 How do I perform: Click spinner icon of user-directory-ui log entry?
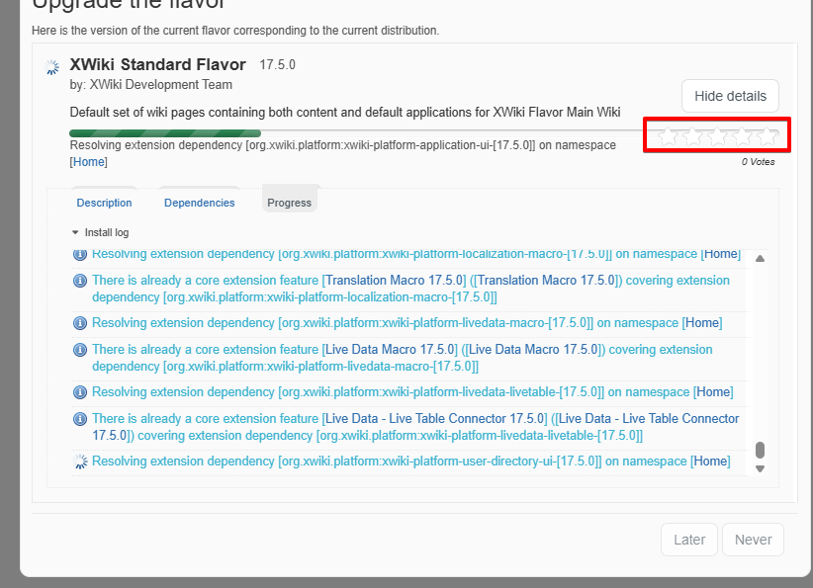80,462
